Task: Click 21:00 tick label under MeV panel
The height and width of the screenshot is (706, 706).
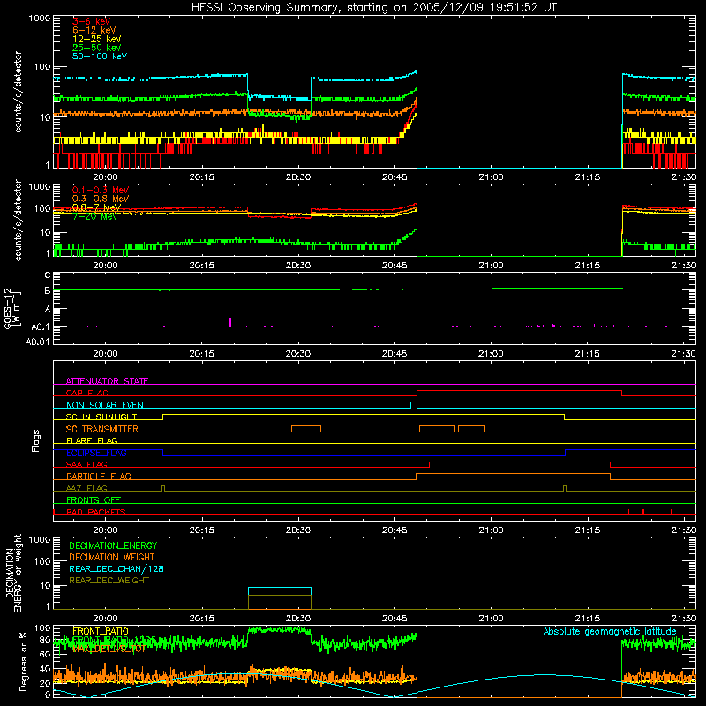Action: point(491,266)
